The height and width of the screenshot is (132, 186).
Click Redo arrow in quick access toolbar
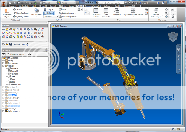coord(26,3)
